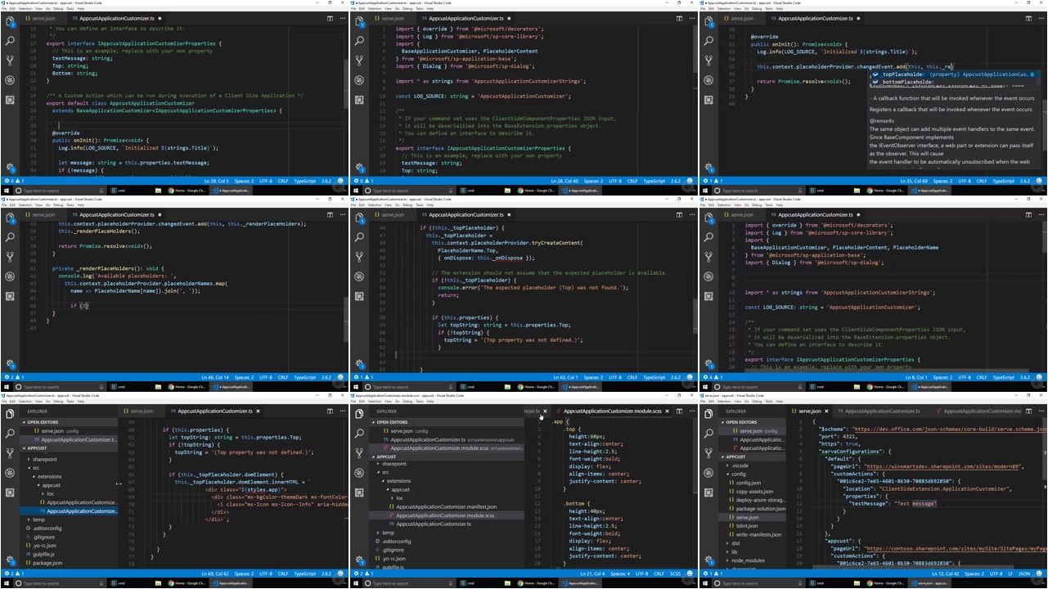Open Debug view icon in window showing Ln 69, Col 62
1048x589 pixels.
point(11,473)
